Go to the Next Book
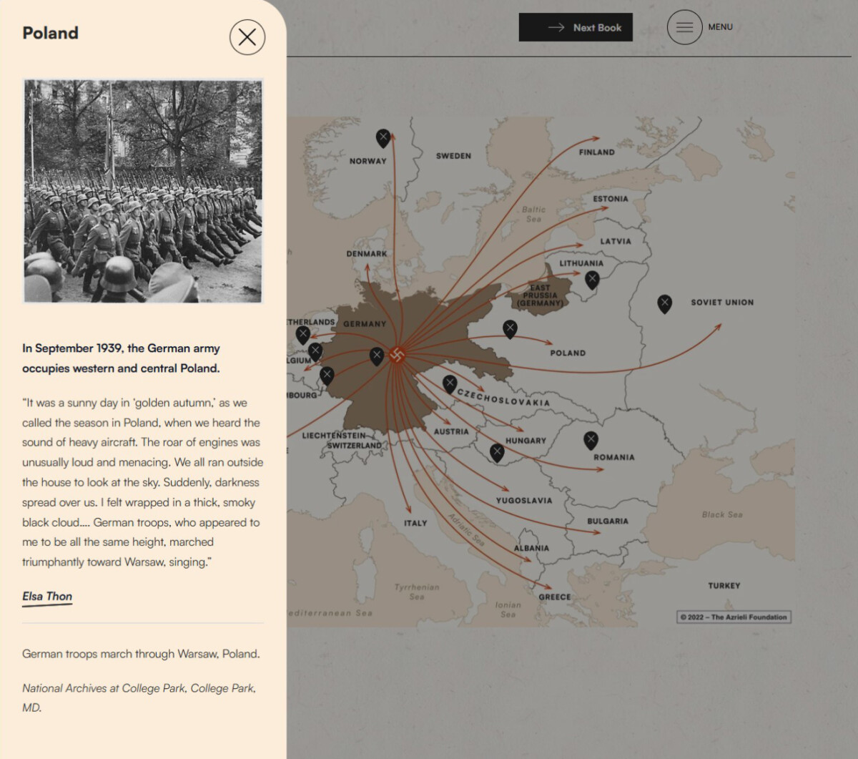Screen dimensions: 858x759 pyautogui.click(x=576, y=27)
